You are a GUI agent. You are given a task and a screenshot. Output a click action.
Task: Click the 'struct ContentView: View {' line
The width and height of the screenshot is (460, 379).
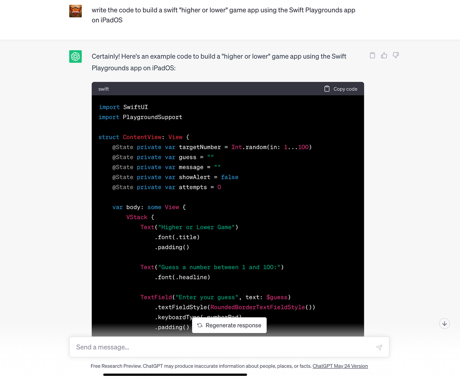144,137
